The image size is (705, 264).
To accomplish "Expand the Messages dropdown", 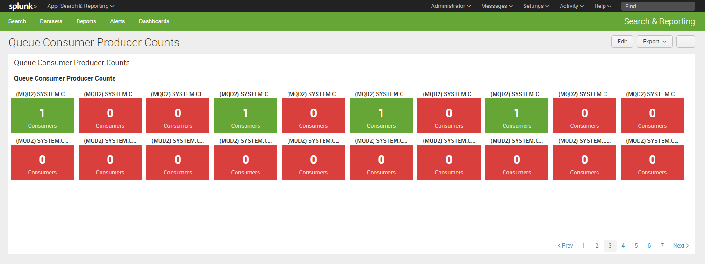I will [496, 6].
